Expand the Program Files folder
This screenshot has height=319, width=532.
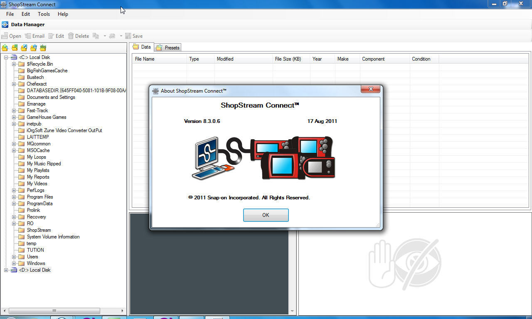tap(14, 197)
